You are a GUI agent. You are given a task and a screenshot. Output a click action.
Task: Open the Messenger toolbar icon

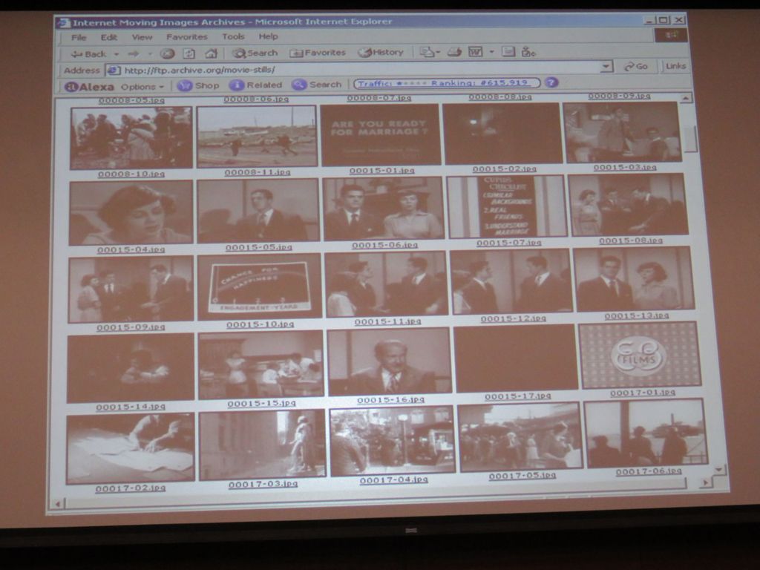pyautogui.click(x=528, y=51)
